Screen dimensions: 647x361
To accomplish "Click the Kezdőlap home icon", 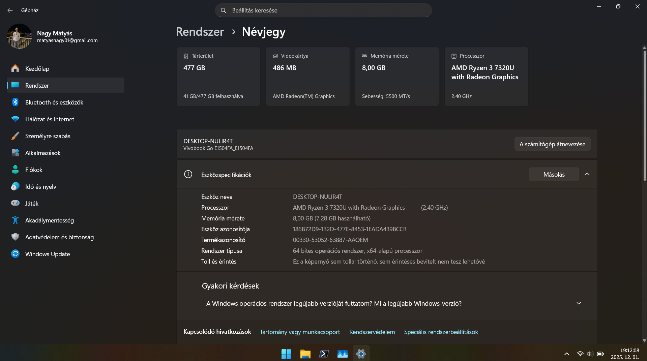I will coord(15,68).
